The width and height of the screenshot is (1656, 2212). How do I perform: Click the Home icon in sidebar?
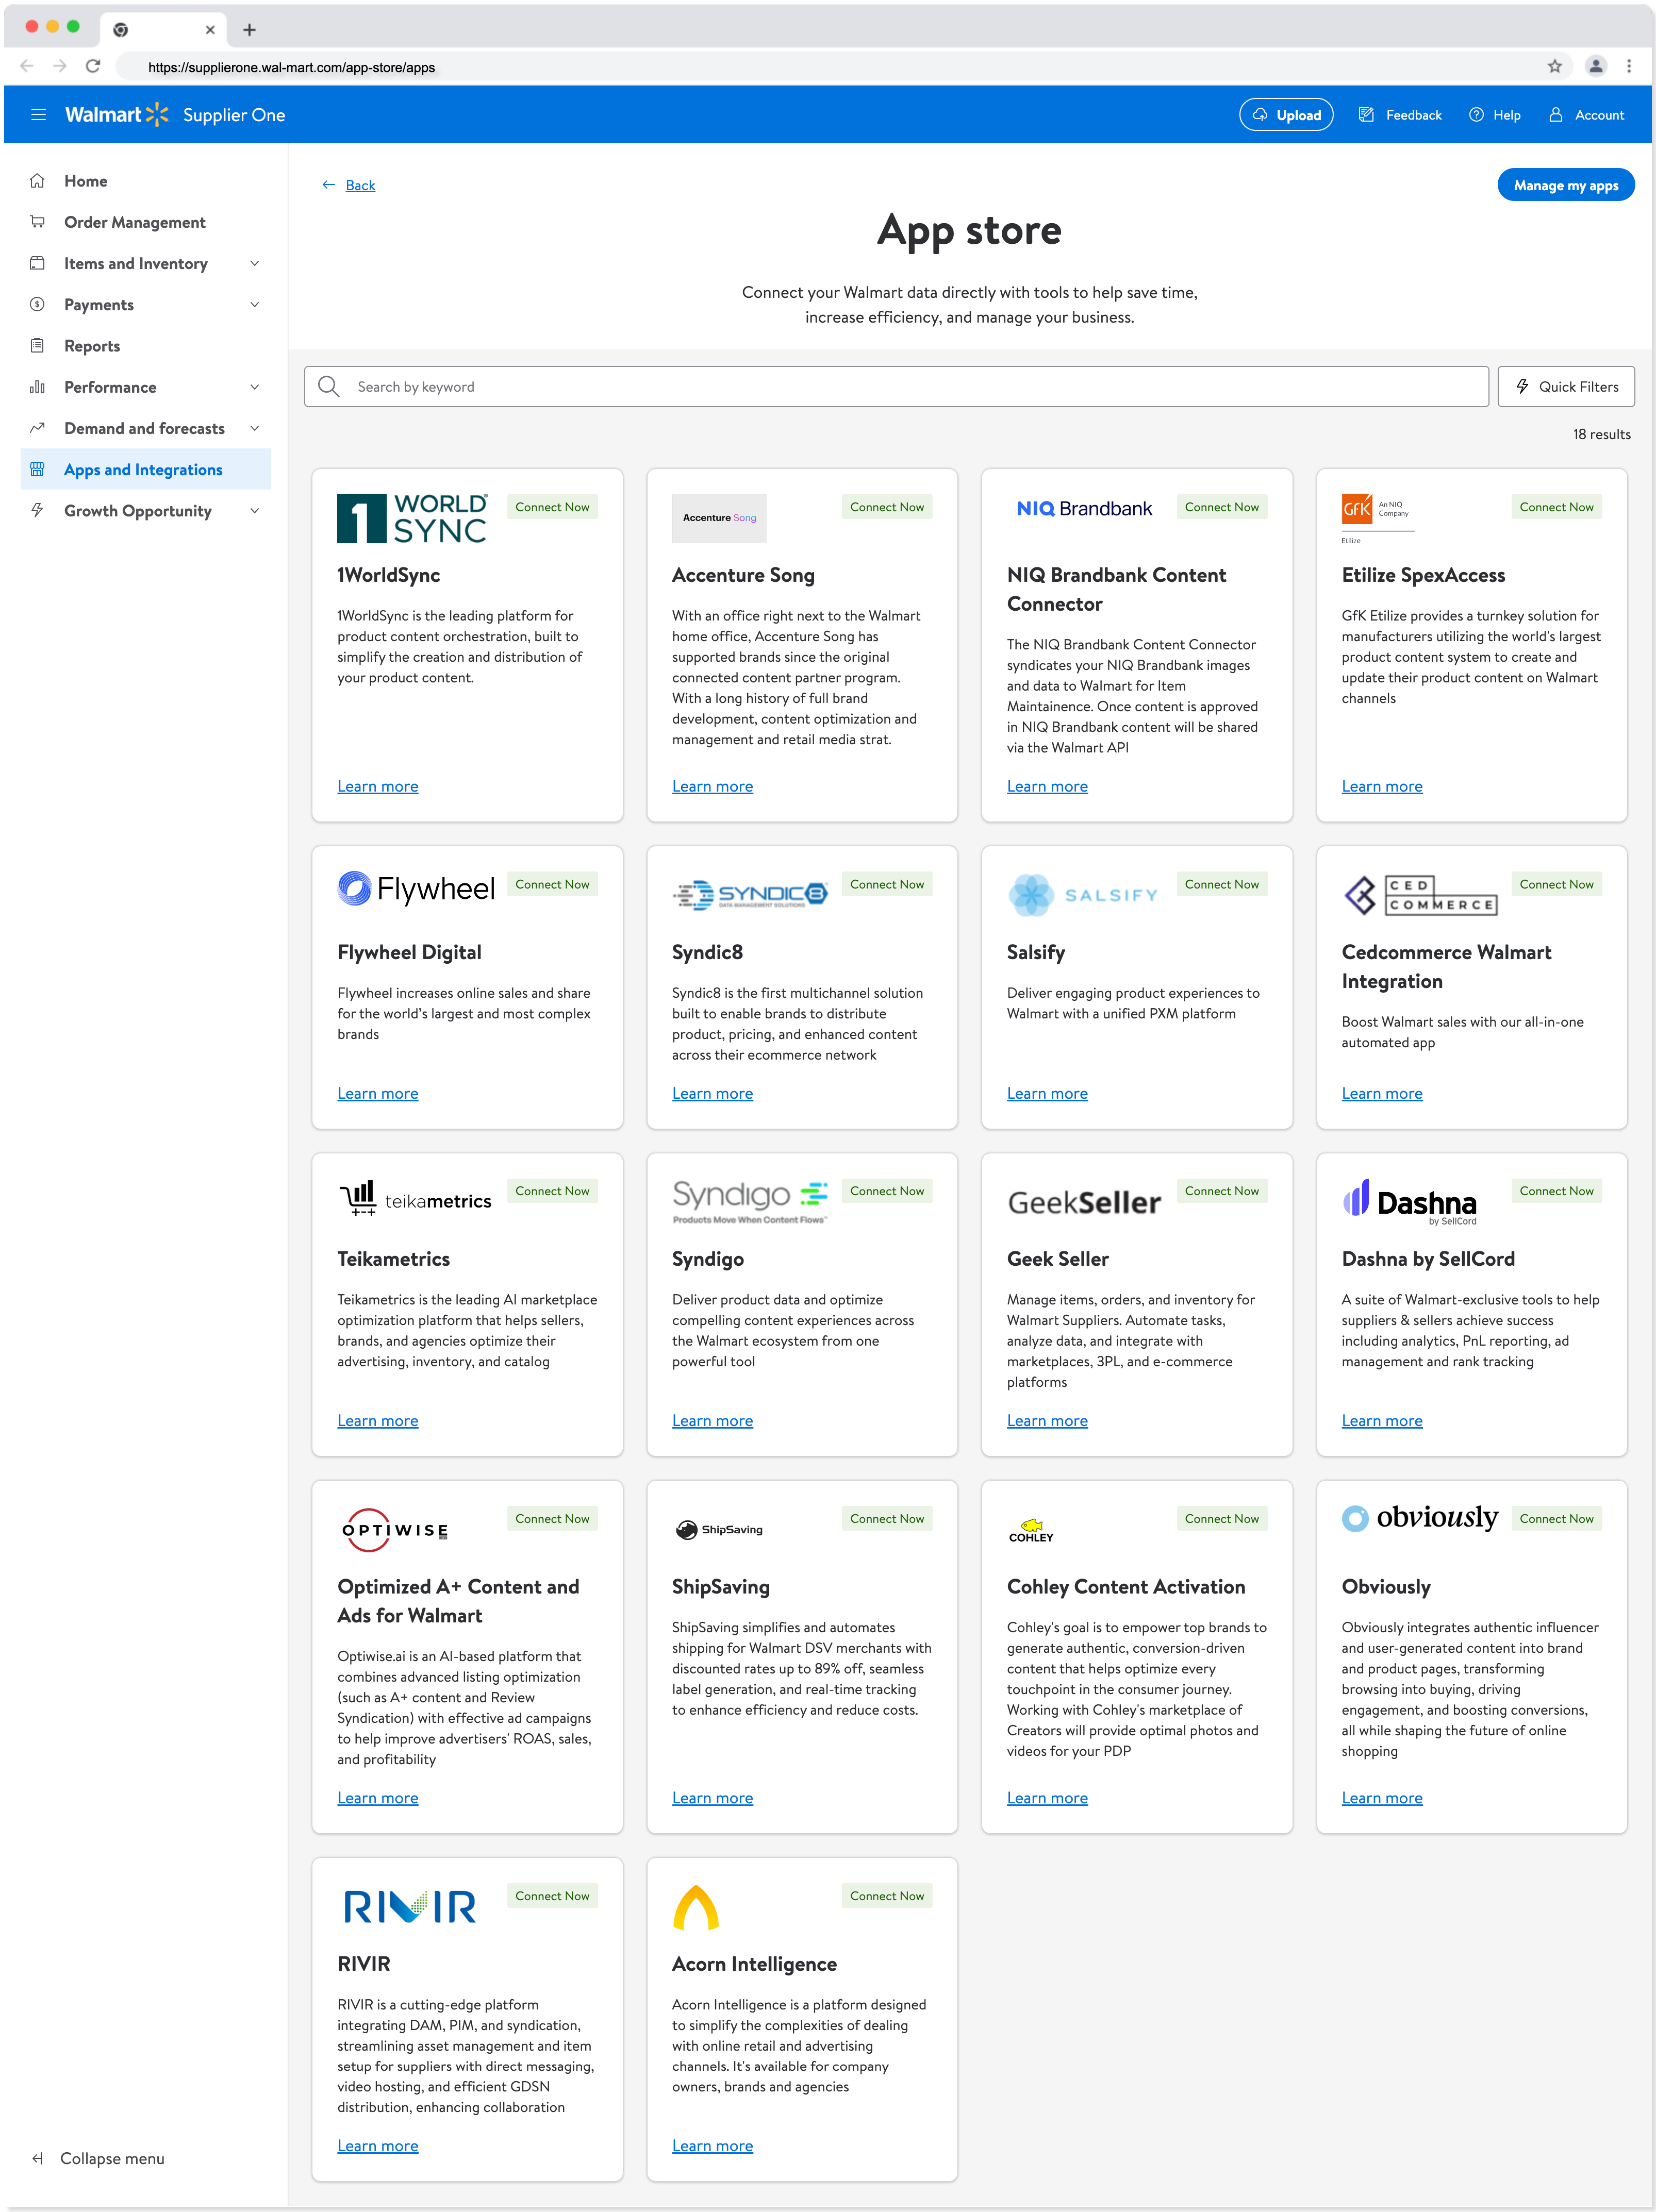pyautogui.click(x=37, y=181)
